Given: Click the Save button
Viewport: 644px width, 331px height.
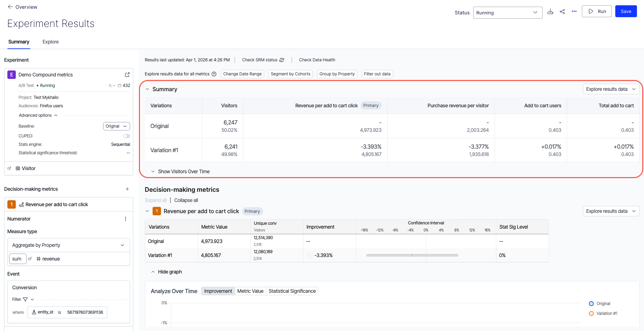Looking at the screenshot, I should tap(626, 11).
